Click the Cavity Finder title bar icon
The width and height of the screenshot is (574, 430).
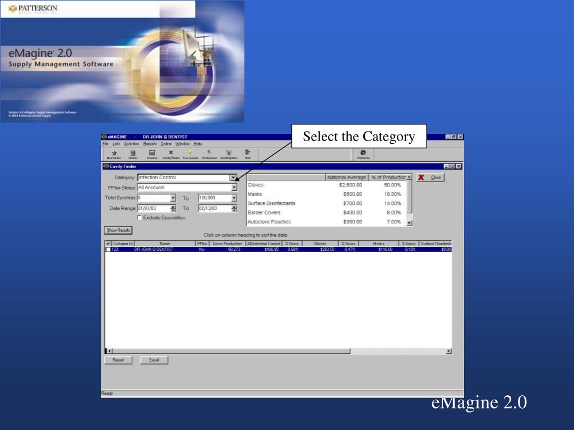[x=106, y=166]
